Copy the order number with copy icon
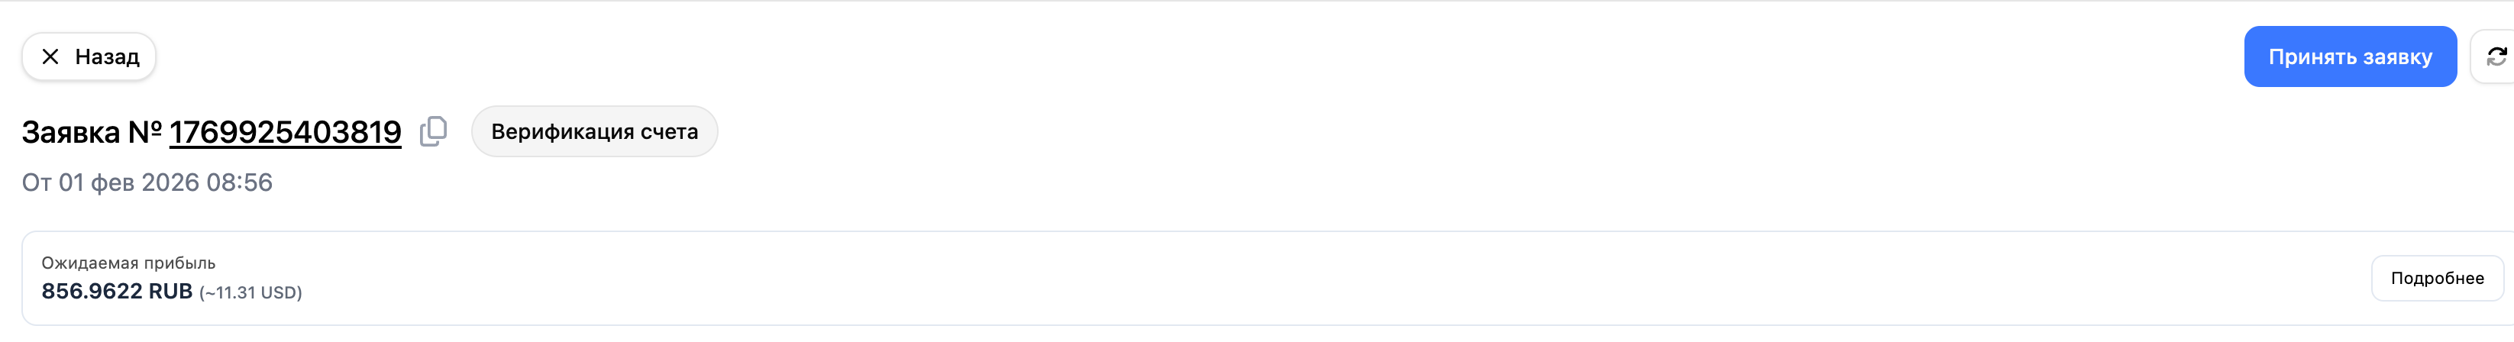The image size is (2514, 342). (433, 131)
